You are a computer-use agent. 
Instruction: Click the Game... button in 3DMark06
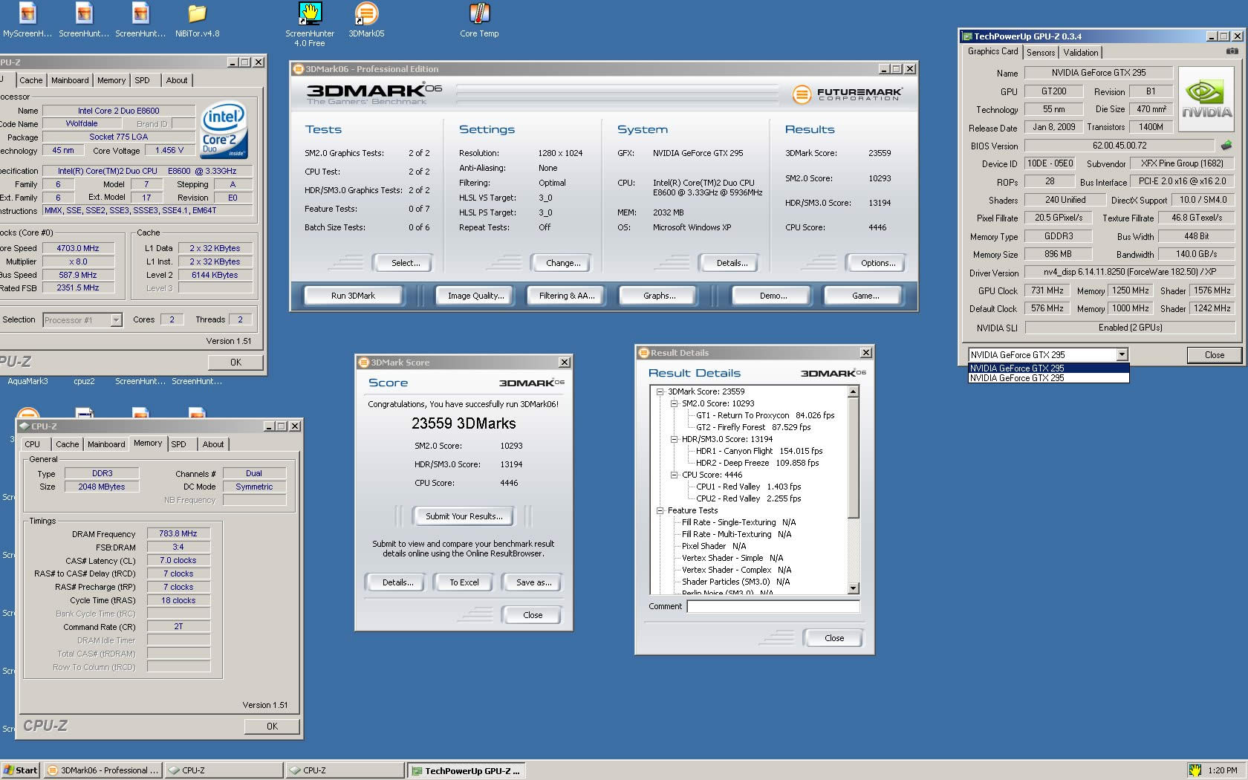click(865, 296)
